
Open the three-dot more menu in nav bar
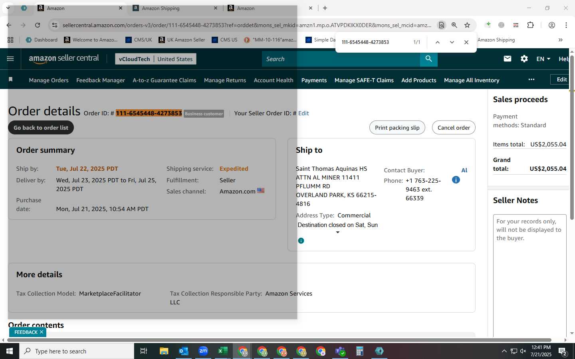(531, 79)
